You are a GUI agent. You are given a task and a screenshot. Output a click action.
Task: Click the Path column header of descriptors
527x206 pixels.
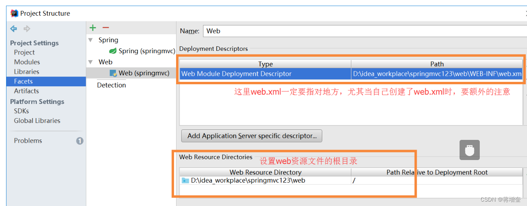pos(437,64)
